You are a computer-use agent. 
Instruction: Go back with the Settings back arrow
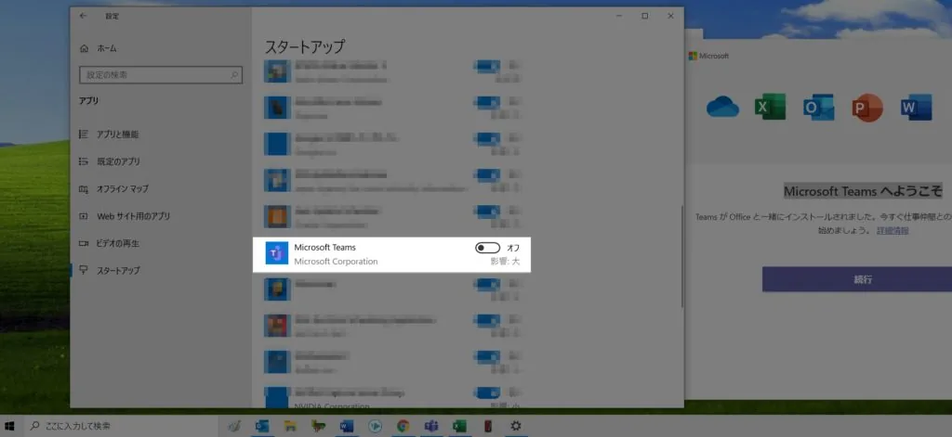coord(83,17)
